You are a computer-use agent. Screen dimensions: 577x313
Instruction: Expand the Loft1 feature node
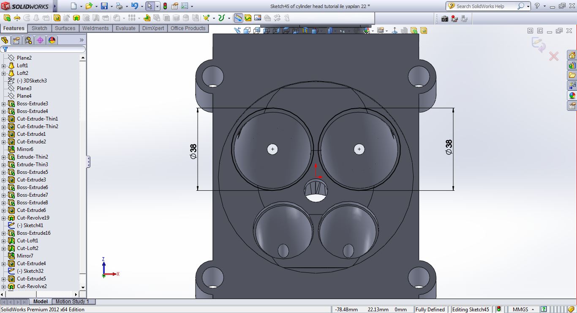tap(4, 66)
